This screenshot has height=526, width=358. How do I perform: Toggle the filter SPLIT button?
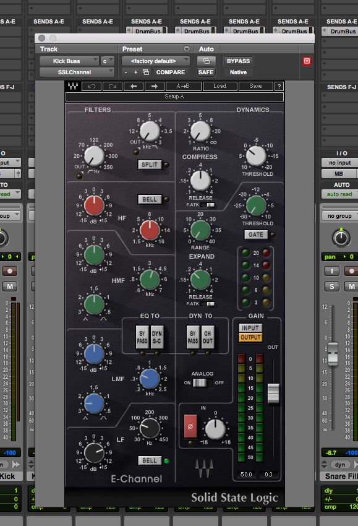click(x=150, y=165)
